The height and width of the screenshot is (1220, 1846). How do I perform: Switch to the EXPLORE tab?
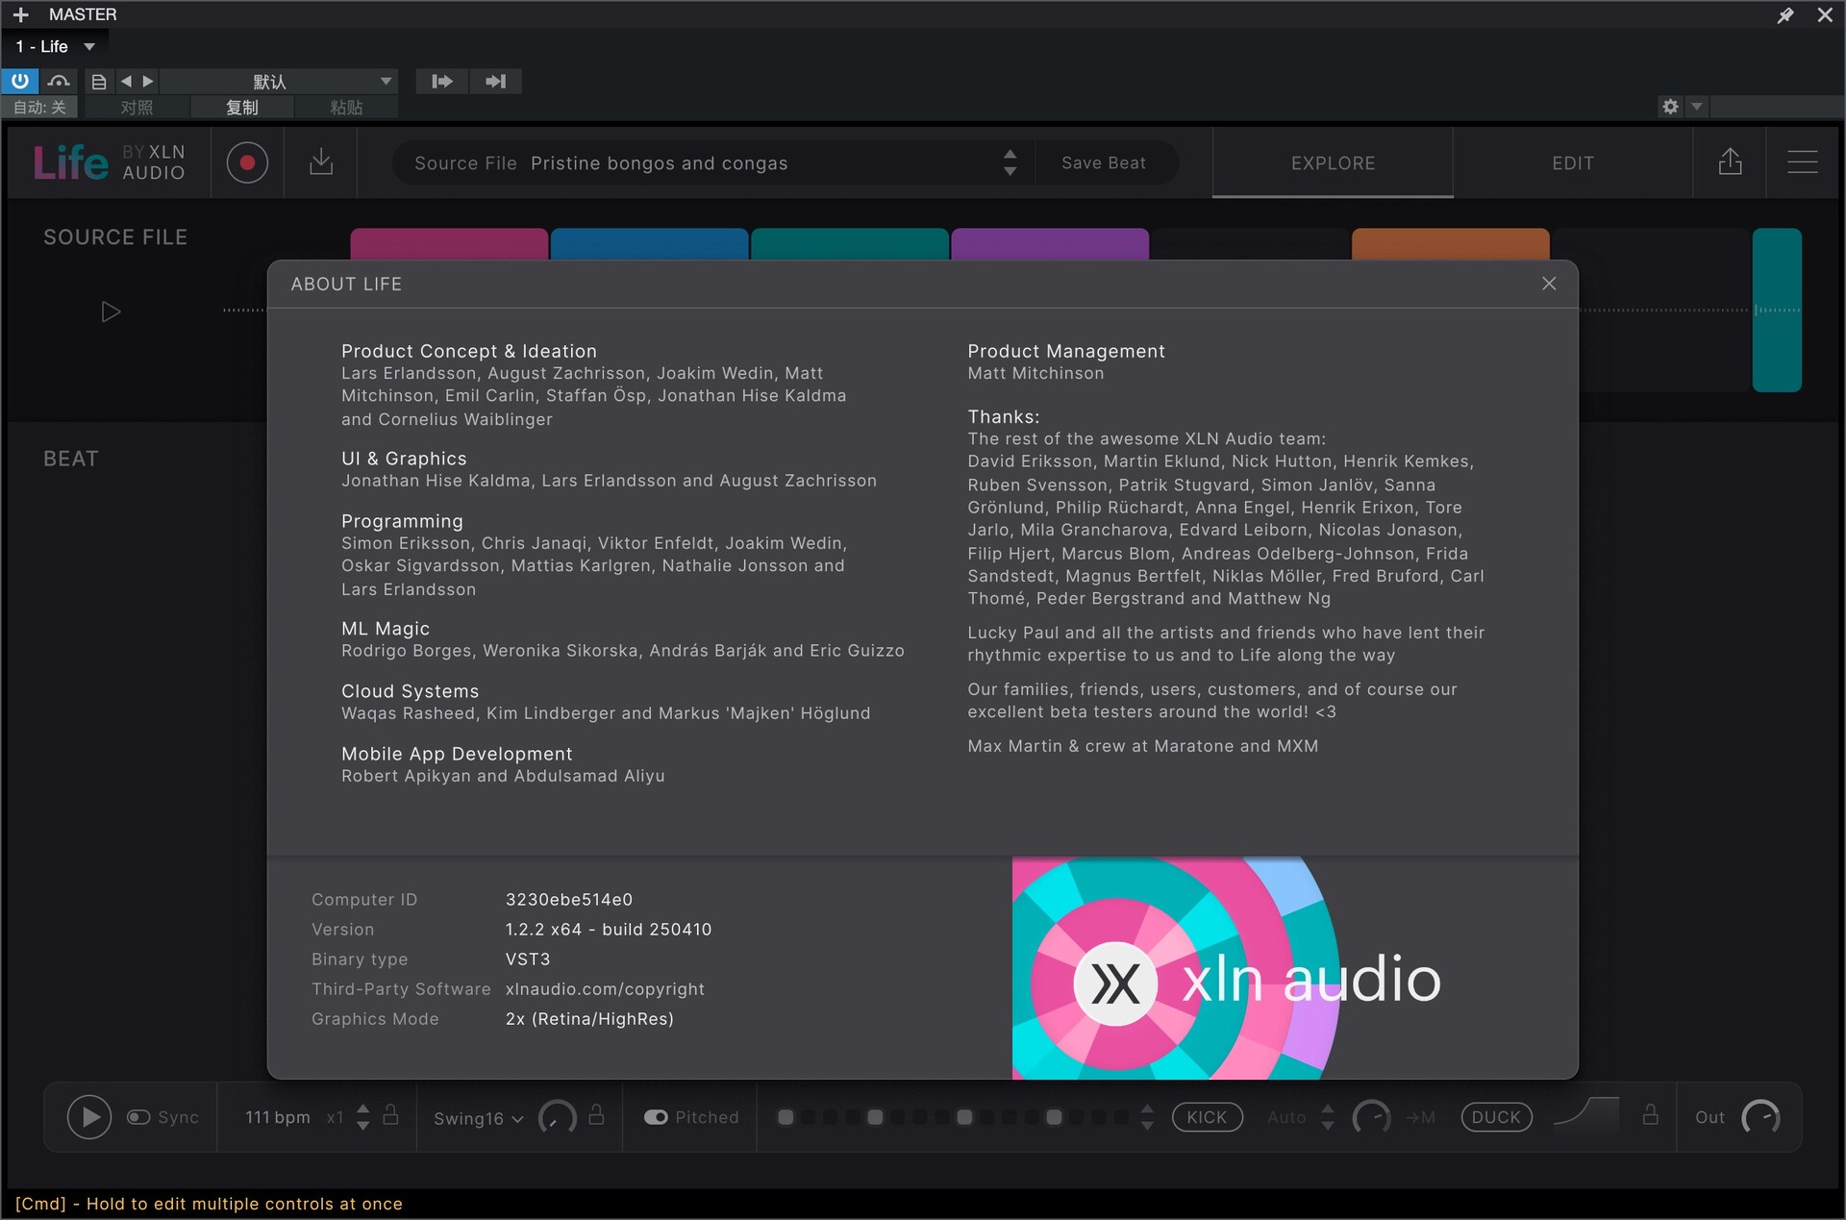[x=1333, y=163]
